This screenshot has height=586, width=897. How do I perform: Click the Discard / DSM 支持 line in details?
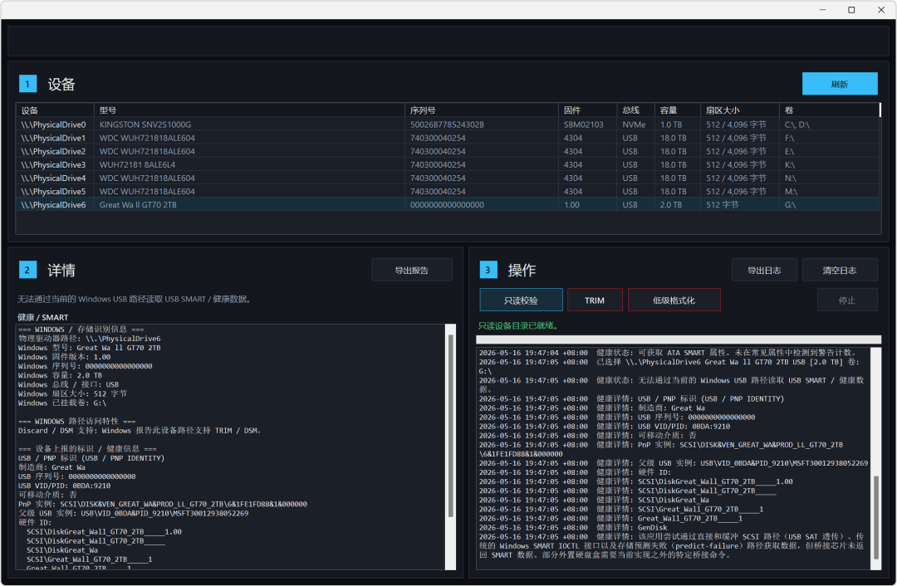point(140,431)
